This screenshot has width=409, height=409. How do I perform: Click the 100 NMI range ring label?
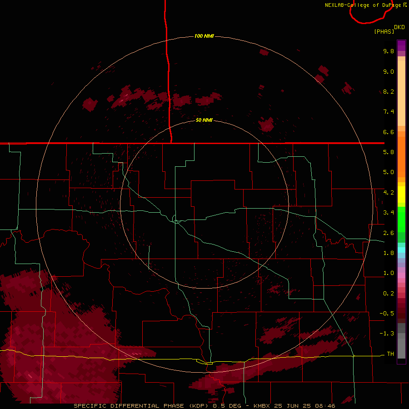pos(204,36)
